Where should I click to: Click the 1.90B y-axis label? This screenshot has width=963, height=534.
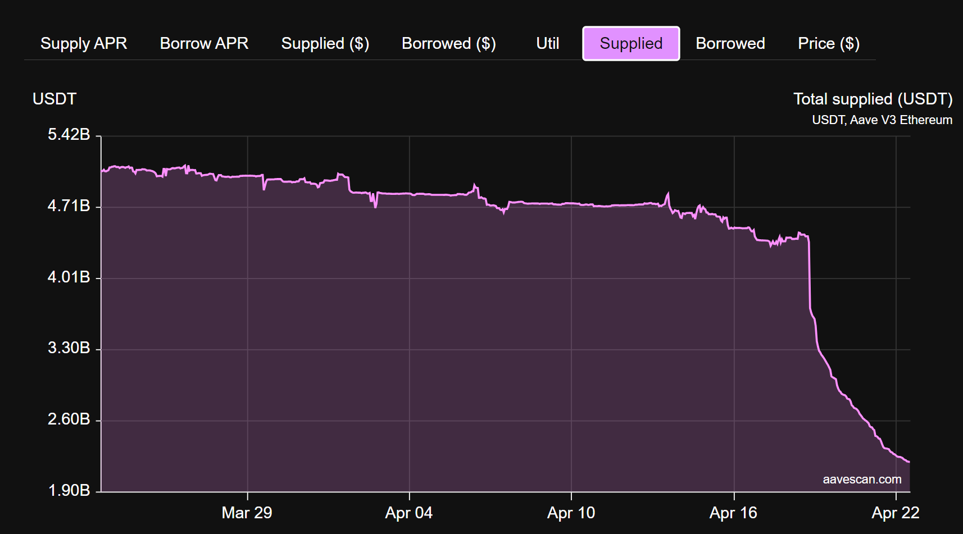point(69,491)
